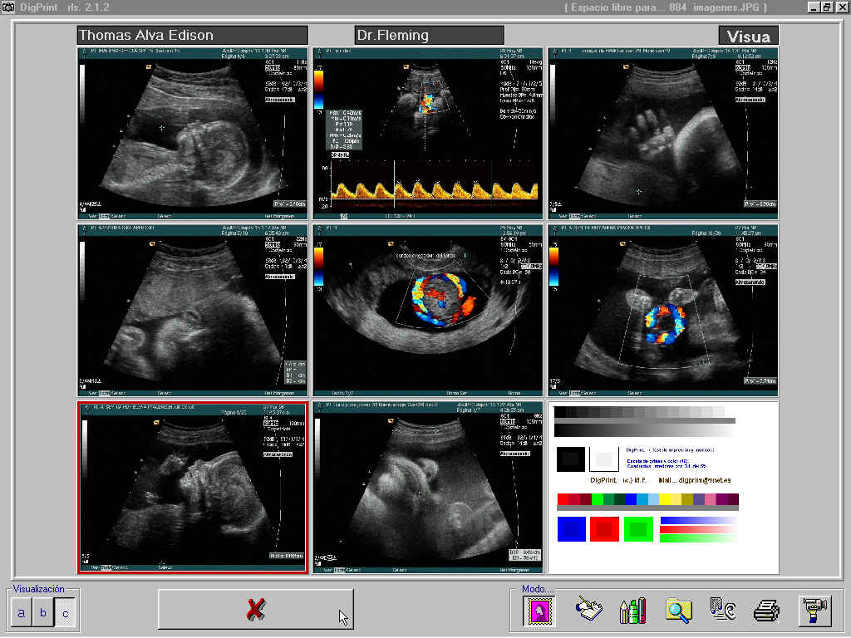Open the notepad with pen icon

[x=589, y=610]
